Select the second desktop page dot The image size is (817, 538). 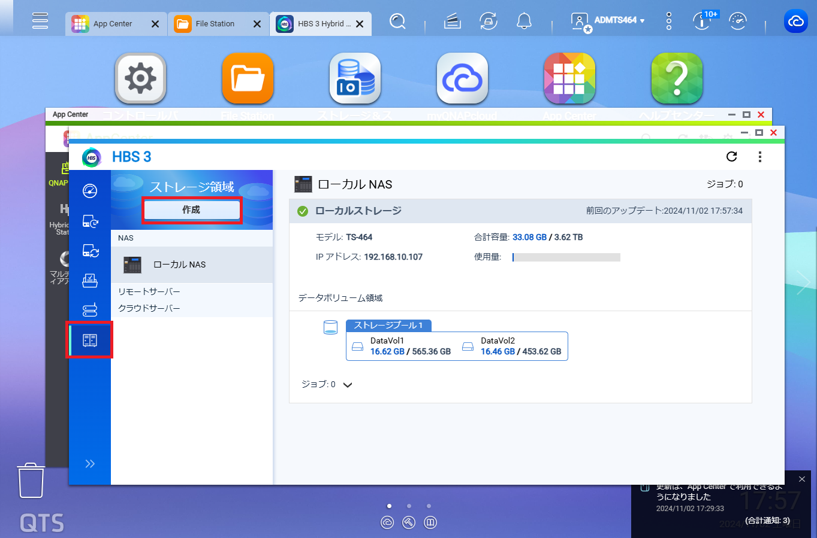tap(409, 506)
